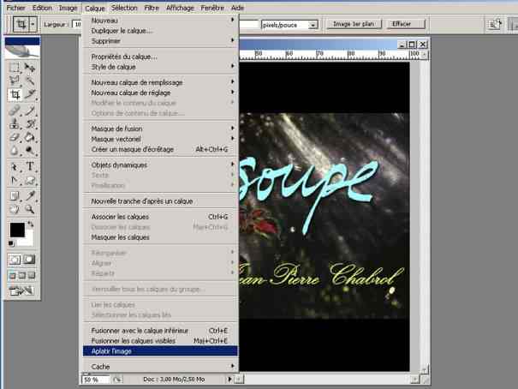Select the Crop tool in toolbox
This screenshot has height=389, width=518.
tap(15, 95)
